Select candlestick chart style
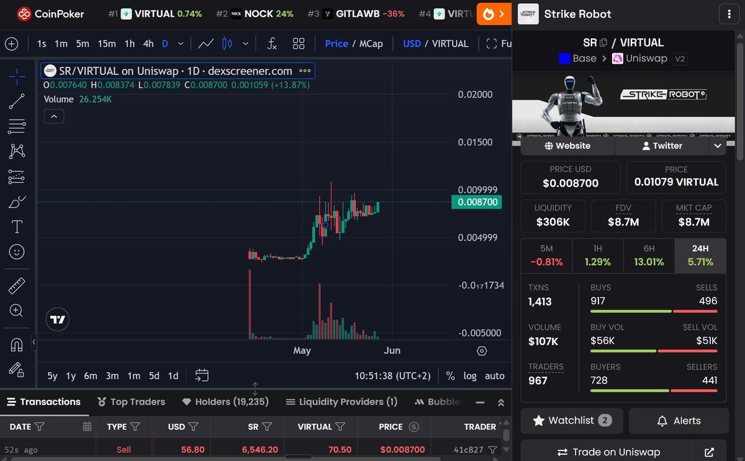 (227, 44)
